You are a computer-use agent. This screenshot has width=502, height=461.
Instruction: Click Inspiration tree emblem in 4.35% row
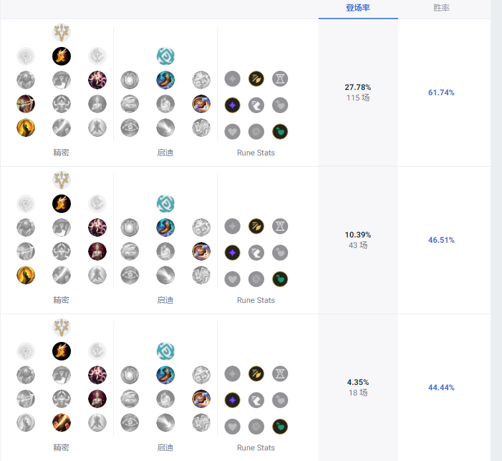click(166, 351)
